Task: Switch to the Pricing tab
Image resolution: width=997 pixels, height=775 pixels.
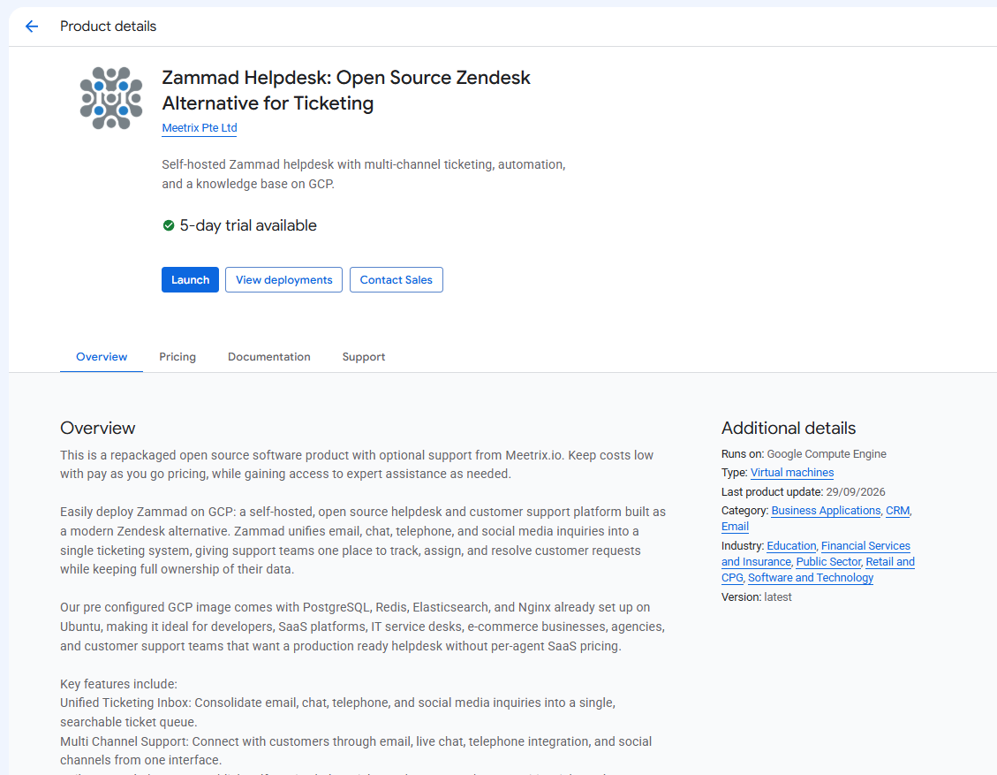Action: [177, 357]
